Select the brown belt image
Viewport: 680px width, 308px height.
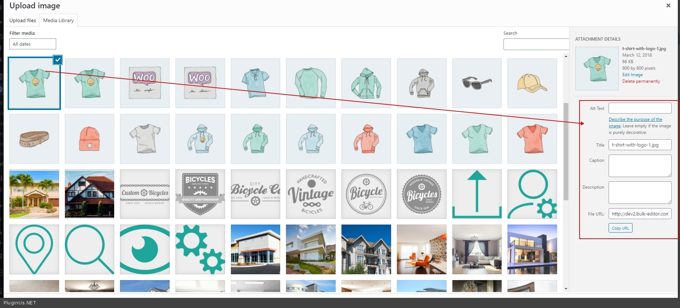pyautogui.click(x=34, y=139)
